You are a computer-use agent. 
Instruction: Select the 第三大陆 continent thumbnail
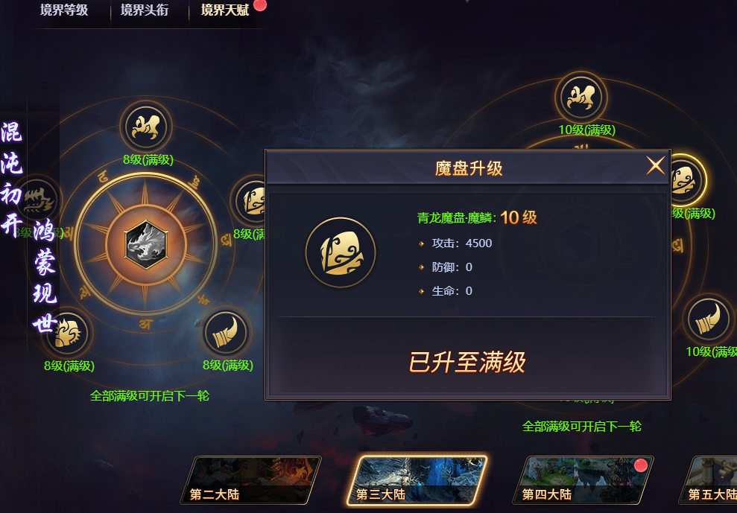(417, 480)
